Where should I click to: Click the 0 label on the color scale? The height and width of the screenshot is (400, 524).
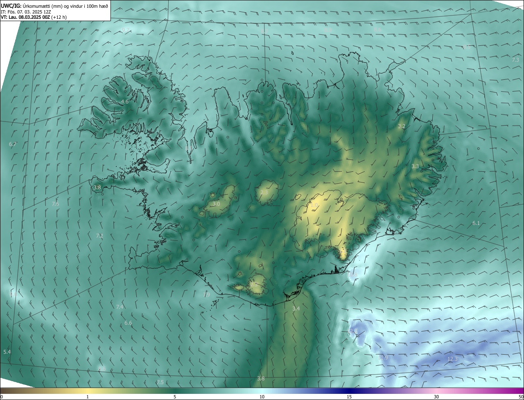2,397
